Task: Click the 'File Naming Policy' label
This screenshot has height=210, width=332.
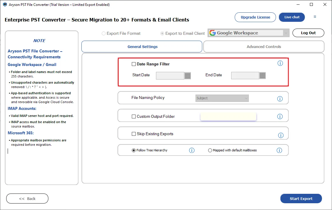Action: (148, 97)
